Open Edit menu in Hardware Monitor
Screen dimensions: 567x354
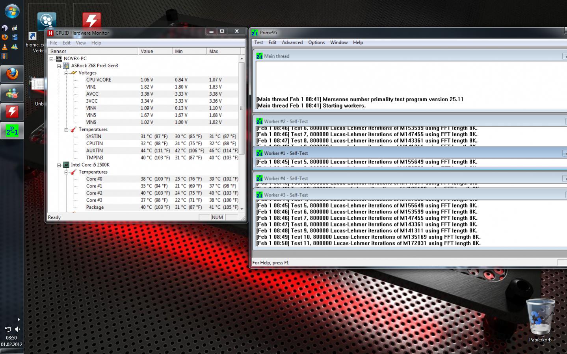pyautogui.click(x=67, y=43)
